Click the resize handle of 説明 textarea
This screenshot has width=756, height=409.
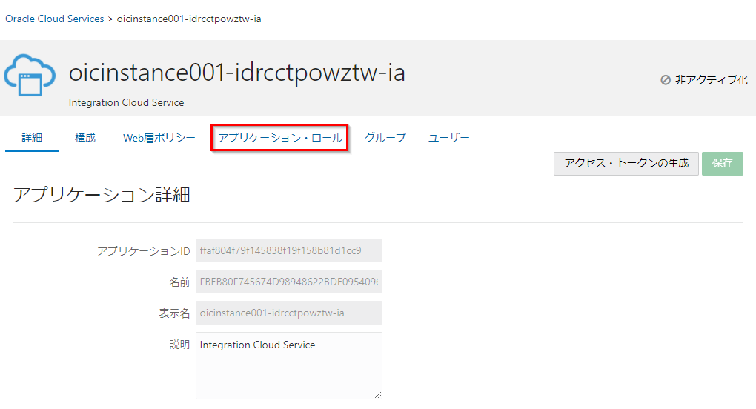pos(378,395)
